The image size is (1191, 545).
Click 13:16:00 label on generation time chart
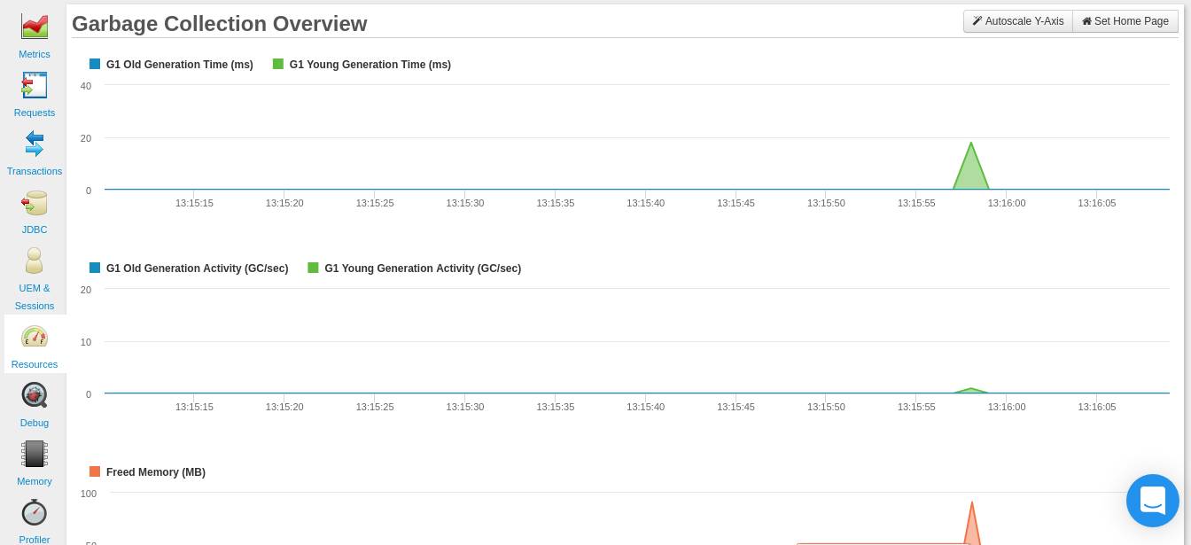[x=1008, y=203]
